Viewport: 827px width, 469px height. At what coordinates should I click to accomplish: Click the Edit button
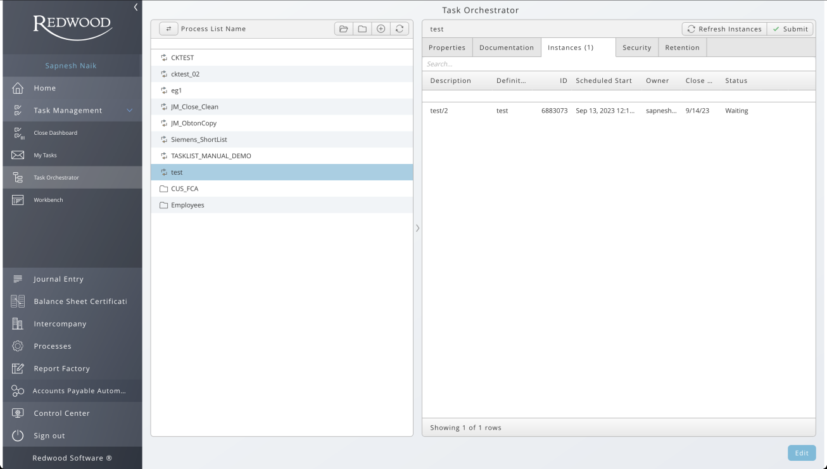(802, 453)
